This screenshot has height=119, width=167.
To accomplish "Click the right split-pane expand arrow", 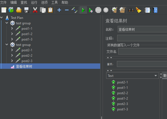I will 161,77.
